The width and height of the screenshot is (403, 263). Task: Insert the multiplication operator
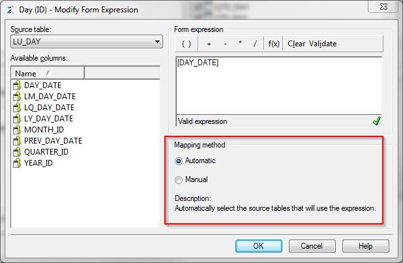coord(240,44)
